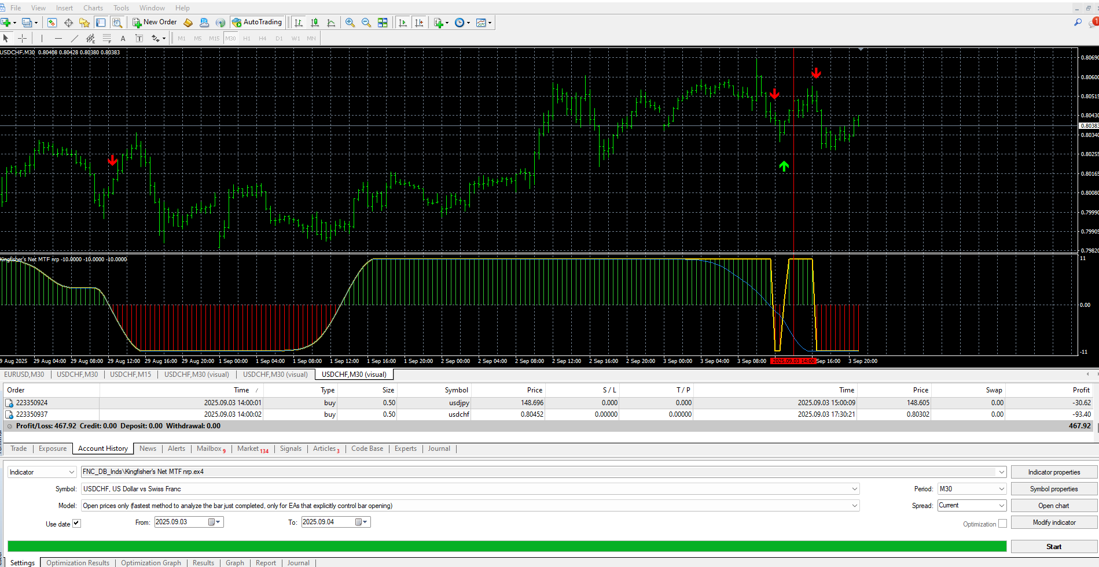Zoom out on the chart
The width and height of the screenshot is (1099, 567).
(366, 23)
